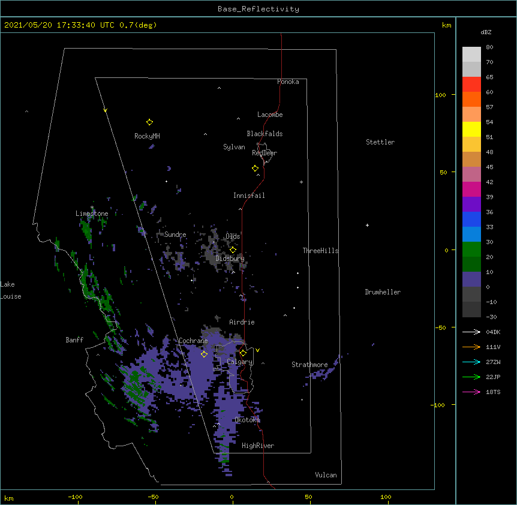This screenshot has height=505, width=517.
Task: Click the HighRiver label
Action: click(x=258, y=446)
